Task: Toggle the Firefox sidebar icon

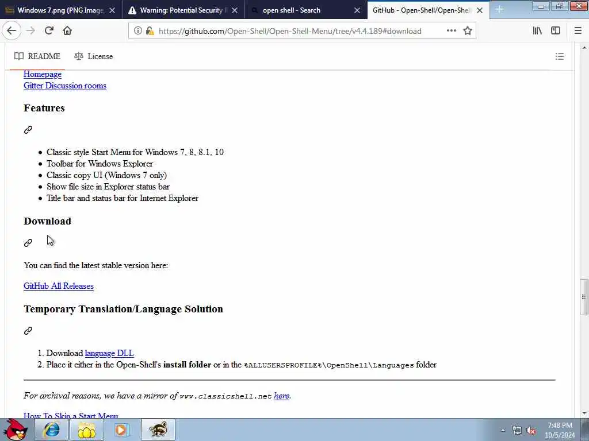Action: (556, 31)
